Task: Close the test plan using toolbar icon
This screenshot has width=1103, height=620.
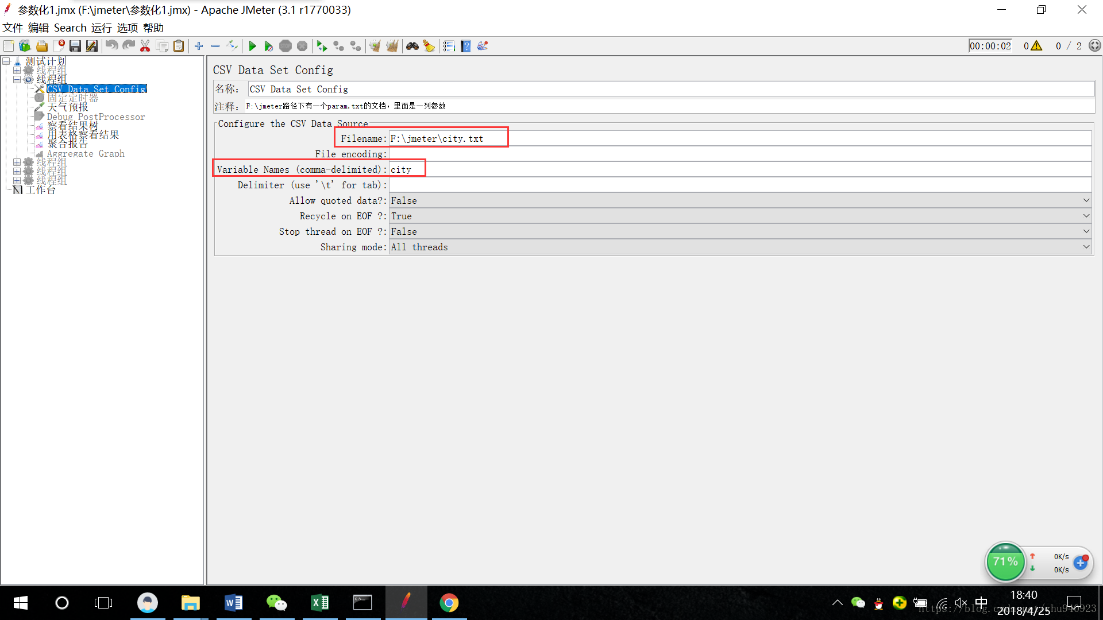Action: pos(59,46)
